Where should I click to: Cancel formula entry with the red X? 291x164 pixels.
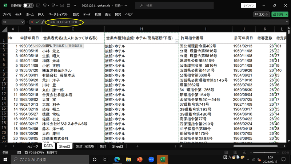click(32, 22)
